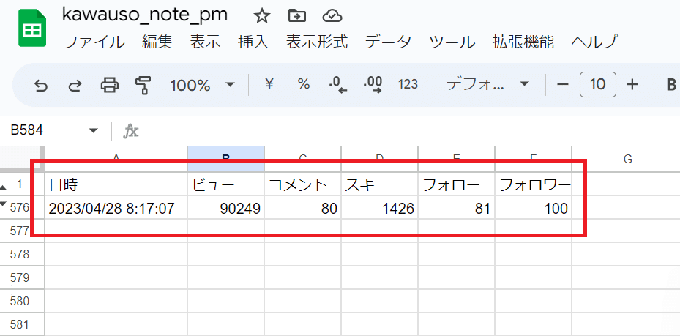Select the フォロワー header cell
Image resolution: width=680 pixels, height=336 pixels.
(x=533, y=185)
